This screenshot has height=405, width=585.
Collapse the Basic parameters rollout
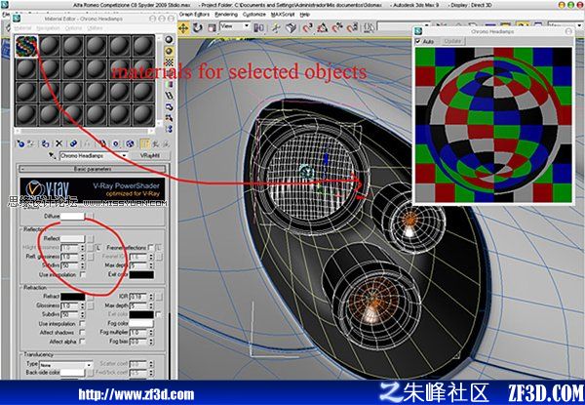(x=93, y=169)
